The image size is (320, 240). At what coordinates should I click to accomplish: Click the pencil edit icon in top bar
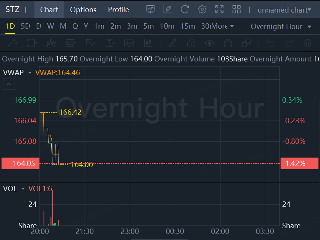(167, 10)
